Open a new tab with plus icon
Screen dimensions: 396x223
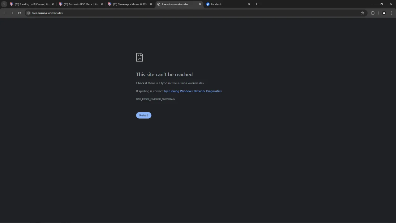click(x=256, y=4)
